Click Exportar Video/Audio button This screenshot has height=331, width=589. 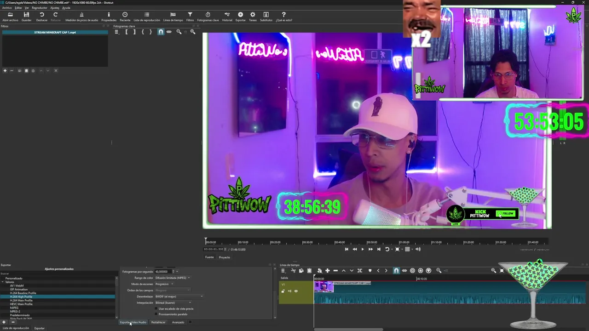[x=133, y=322]
